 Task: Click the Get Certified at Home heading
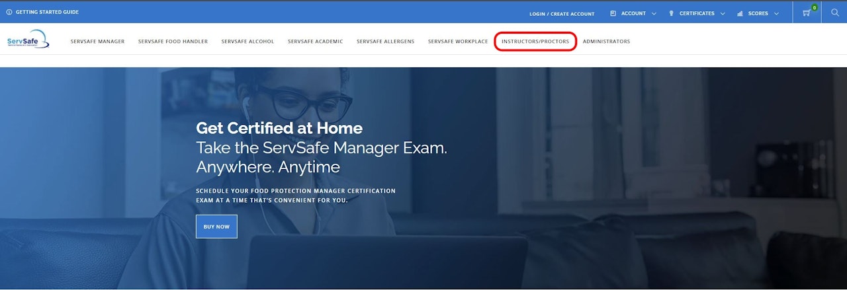[279, 128]
